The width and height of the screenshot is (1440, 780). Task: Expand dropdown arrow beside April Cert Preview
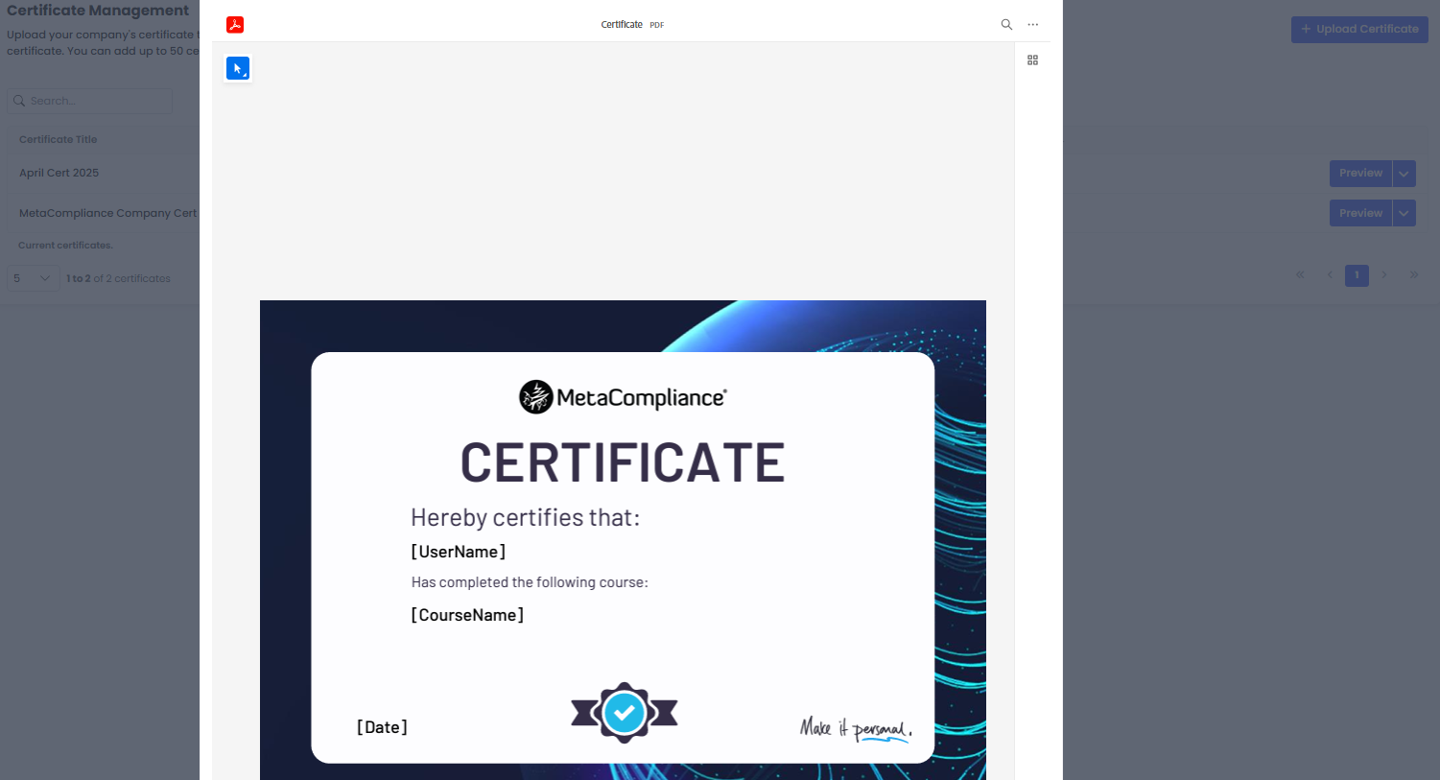point(1404,174)
